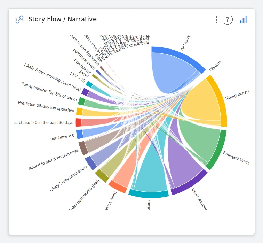Click Predicted 28-day top spenders label
Image resolution: width=263 pixels, height=243 pixels.
(46, 107)
